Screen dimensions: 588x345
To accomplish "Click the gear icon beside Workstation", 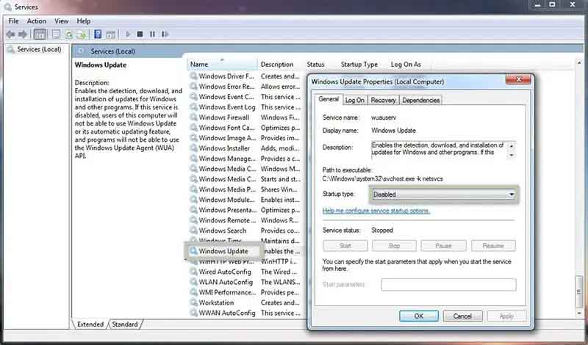I will tap(193, 302).
